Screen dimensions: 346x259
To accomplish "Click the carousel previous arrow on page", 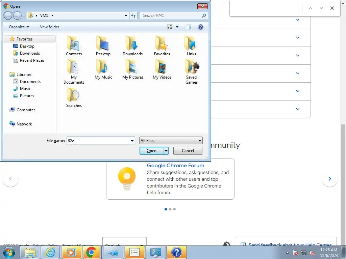I will pos(10,179).
